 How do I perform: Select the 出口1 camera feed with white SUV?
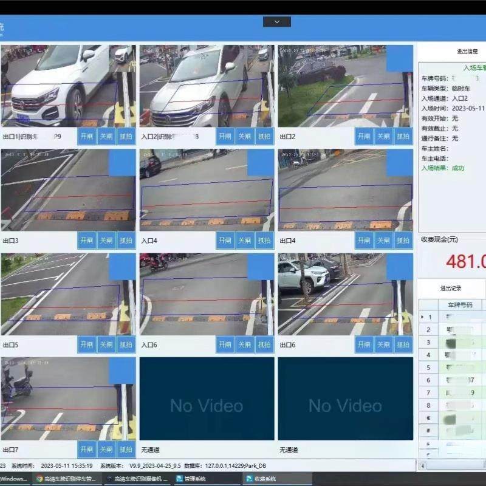coord(68,86)
